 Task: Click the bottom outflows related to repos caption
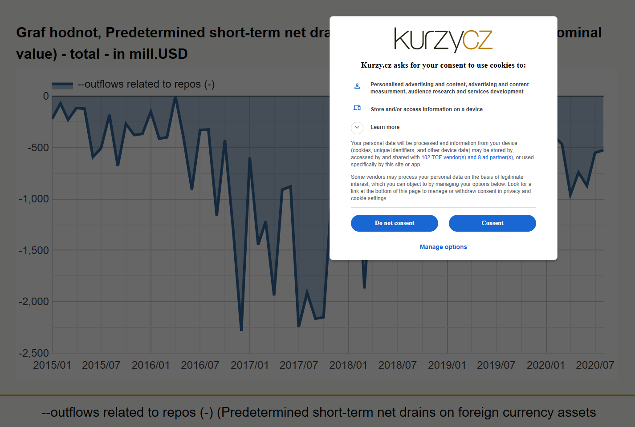click(x=318, y=412)
